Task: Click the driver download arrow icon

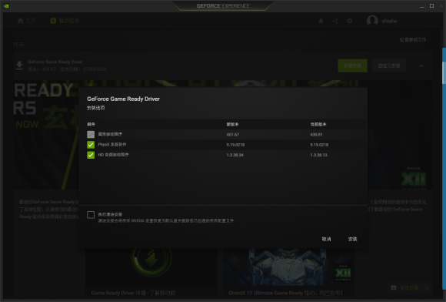Action: (19, 65)
